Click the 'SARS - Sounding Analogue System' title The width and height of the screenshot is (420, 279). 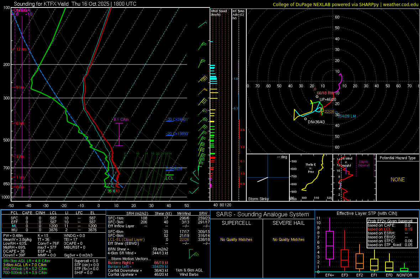coord(263,215)
